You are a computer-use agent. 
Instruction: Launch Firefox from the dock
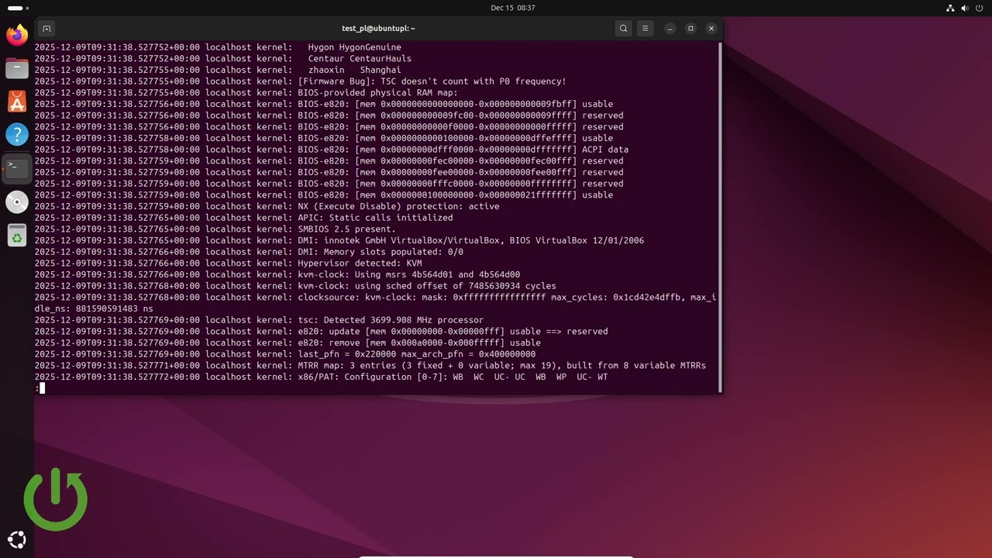(x=17, y=35)
